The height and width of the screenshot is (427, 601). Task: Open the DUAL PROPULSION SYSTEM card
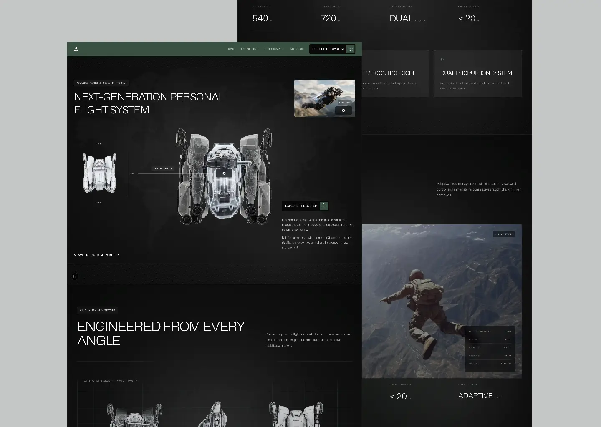478,74
